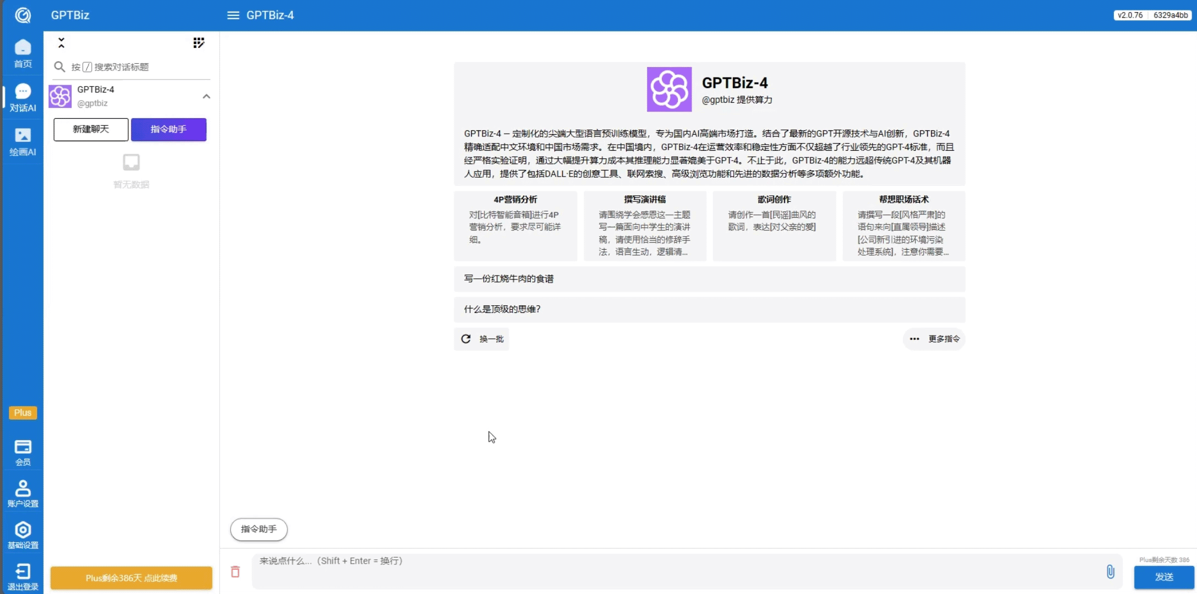Image resolution: width=1197 pixels, height=594 pixels.
Task: Select the 歌词创作 prompt card
Action: (774, 226)
